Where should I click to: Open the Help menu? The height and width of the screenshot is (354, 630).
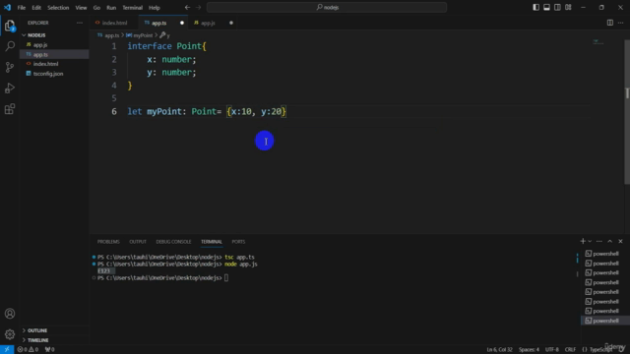pos(155,7)
